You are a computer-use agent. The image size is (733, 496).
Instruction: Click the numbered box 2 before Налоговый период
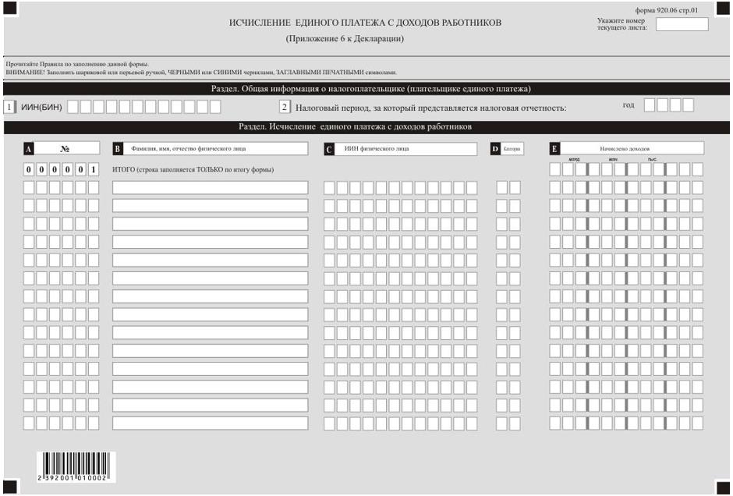[x=285, y=107]
